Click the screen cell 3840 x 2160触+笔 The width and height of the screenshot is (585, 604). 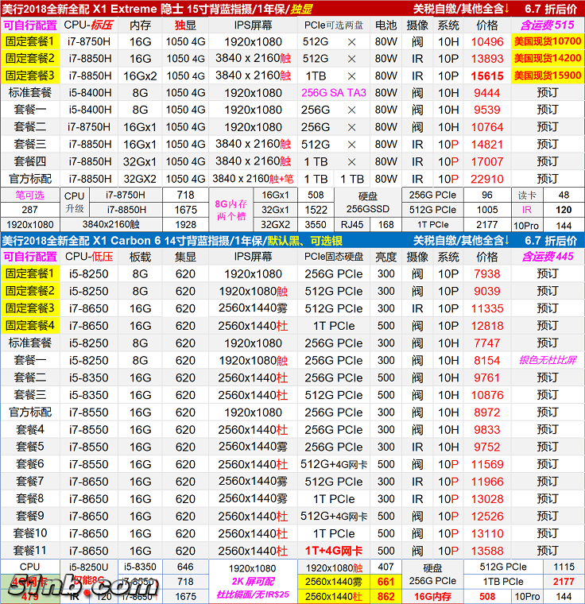[x=253, y=179]
